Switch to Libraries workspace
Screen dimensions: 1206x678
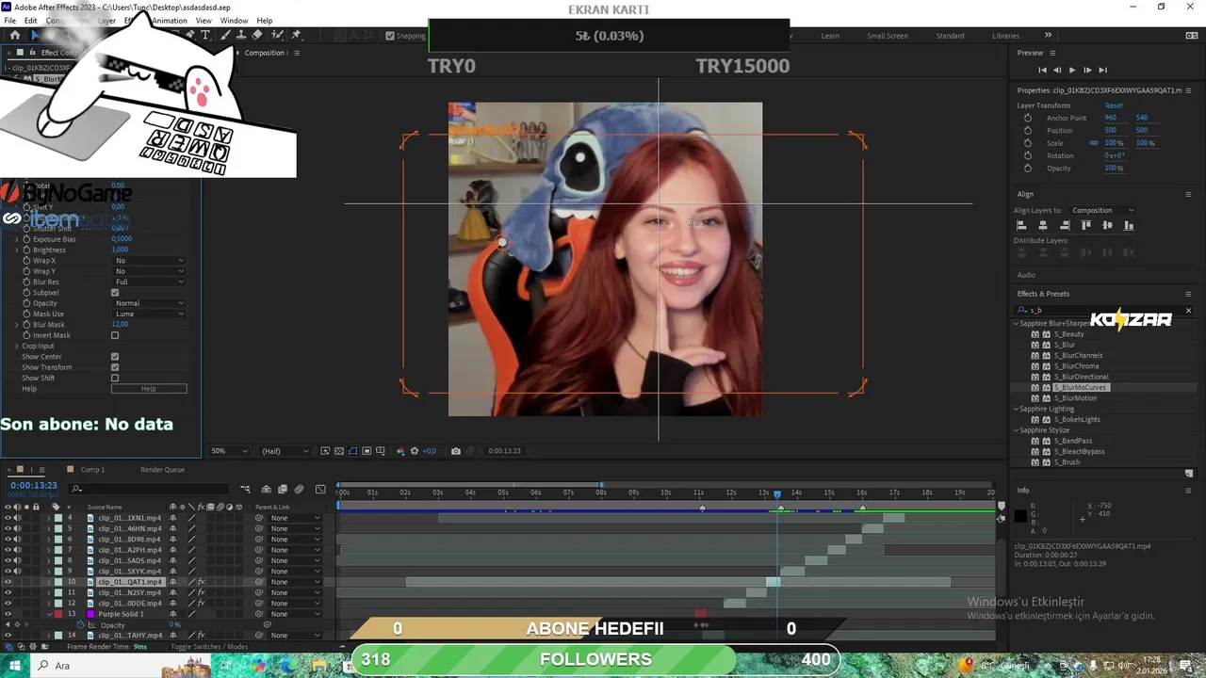tap(1005, 36)
